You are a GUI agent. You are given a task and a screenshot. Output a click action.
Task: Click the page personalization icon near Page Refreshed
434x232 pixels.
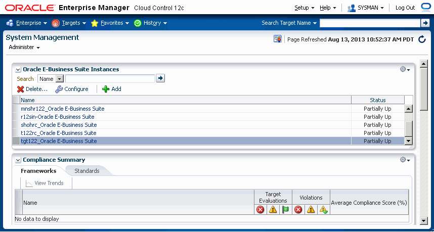click(277, 39)
